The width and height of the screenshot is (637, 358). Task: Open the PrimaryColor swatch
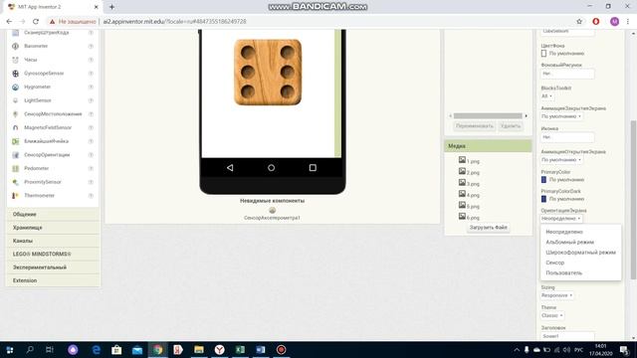(543, 180)
